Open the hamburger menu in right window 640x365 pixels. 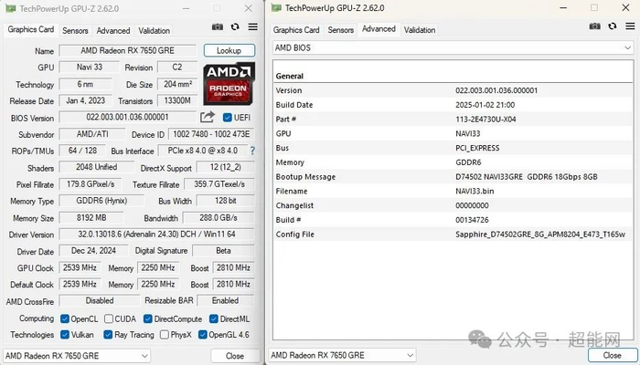[630, 26]
